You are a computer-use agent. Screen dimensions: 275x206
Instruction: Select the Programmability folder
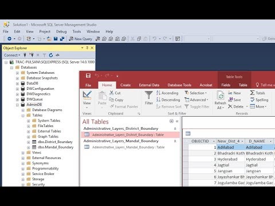tap(45, 169)
